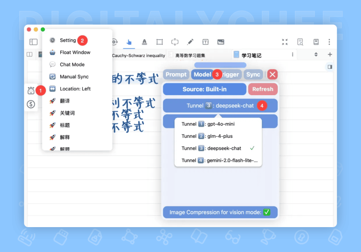
Task: Switch to the Sync tab
Action: (253, 75)
